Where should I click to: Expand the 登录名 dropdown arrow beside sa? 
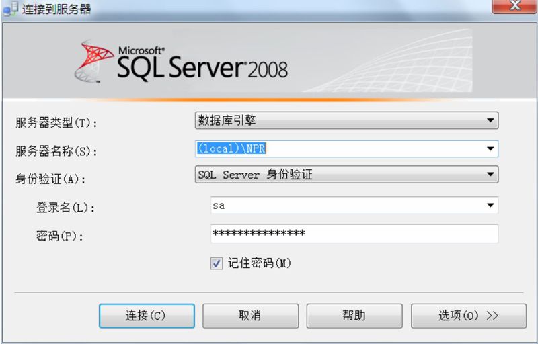click(x=490, y=205)
